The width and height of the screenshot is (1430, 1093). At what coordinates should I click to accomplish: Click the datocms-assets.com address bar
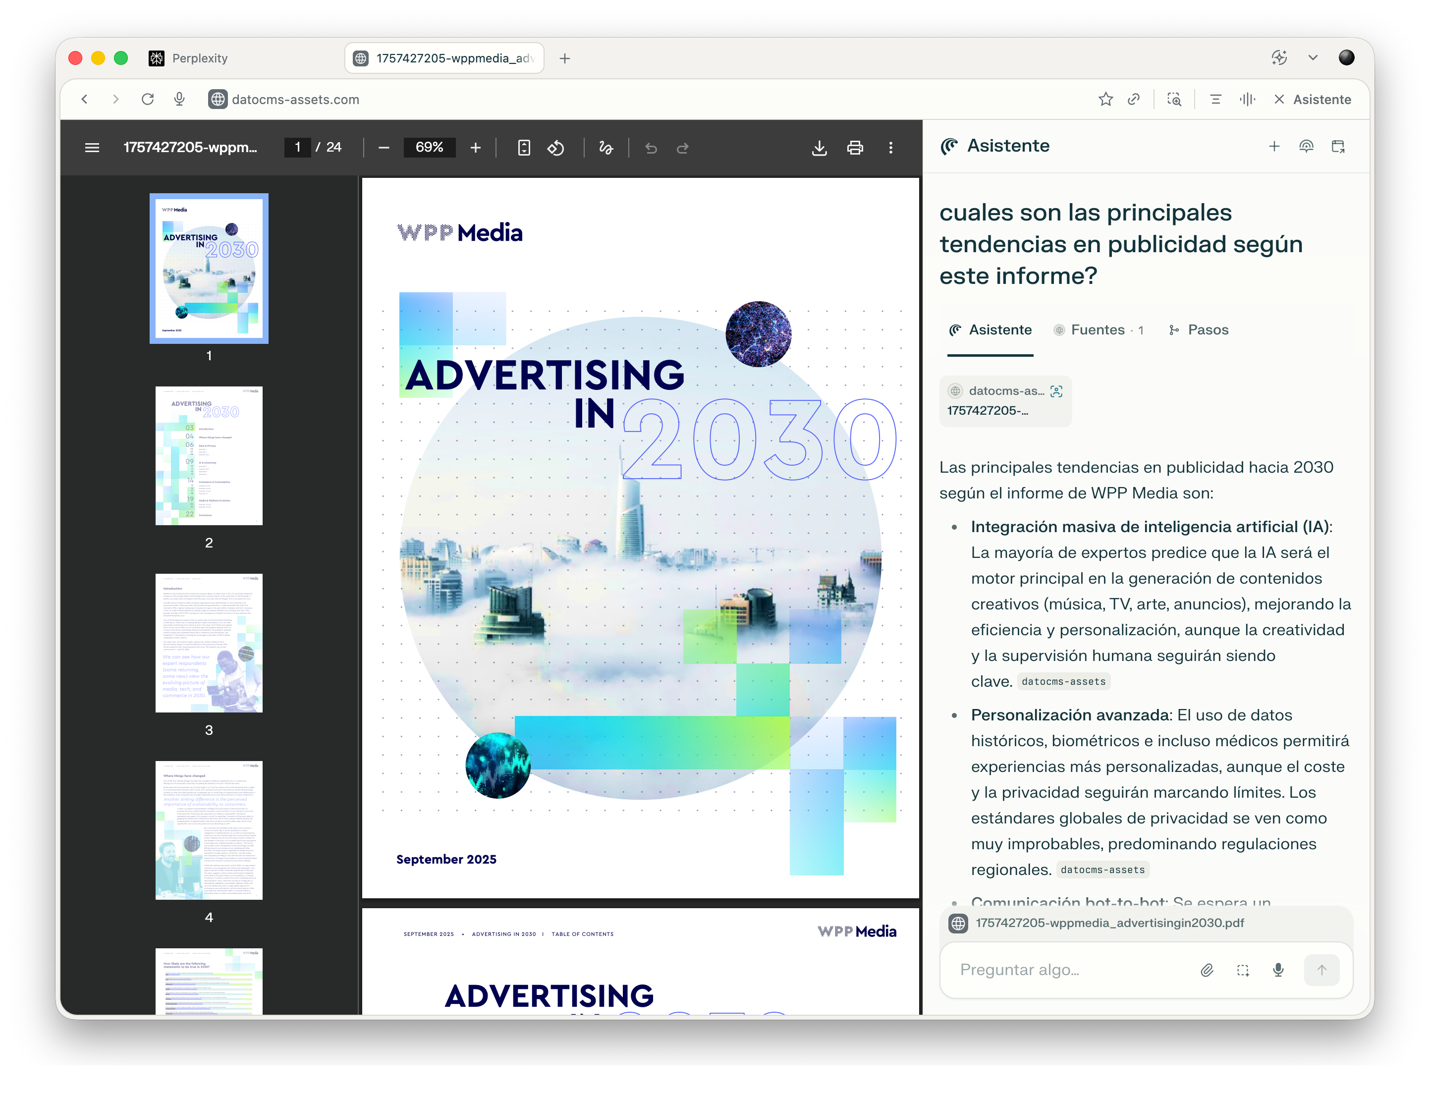click(295, 100)
